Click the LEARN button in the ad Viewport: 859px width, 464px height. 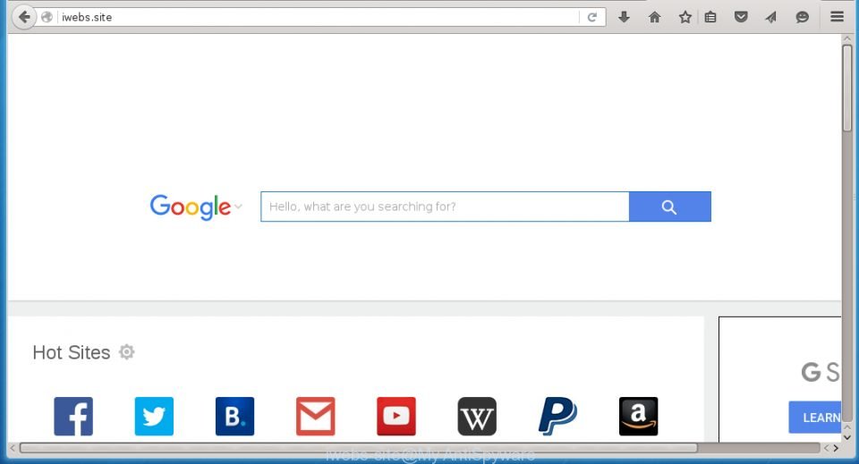815,418
